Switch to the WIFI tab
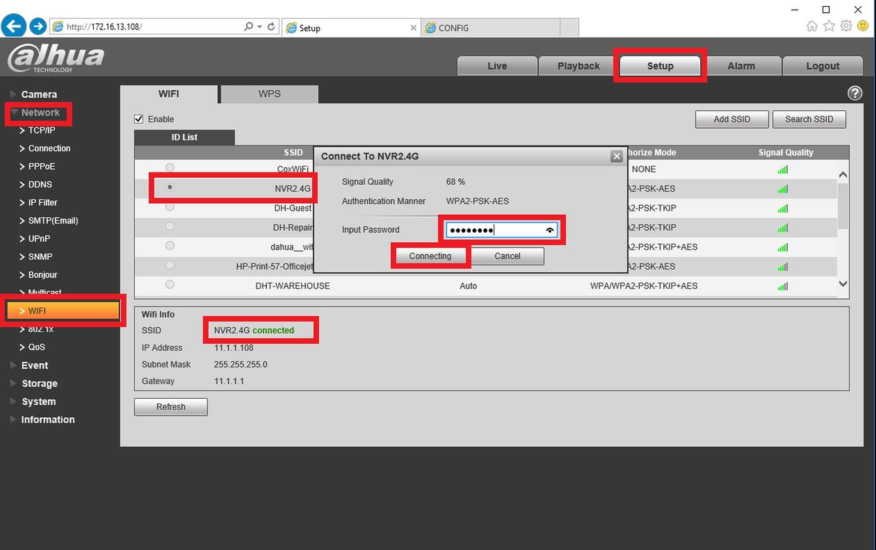876x550 pixels. 169,94
